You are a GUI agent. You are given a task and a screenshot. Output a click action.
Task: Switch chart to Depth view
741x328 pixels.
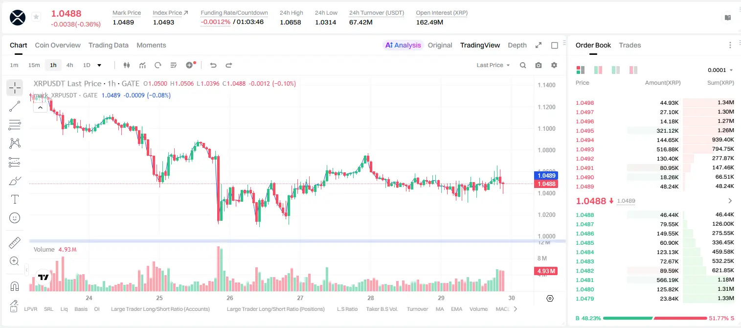tap(517, 45)
